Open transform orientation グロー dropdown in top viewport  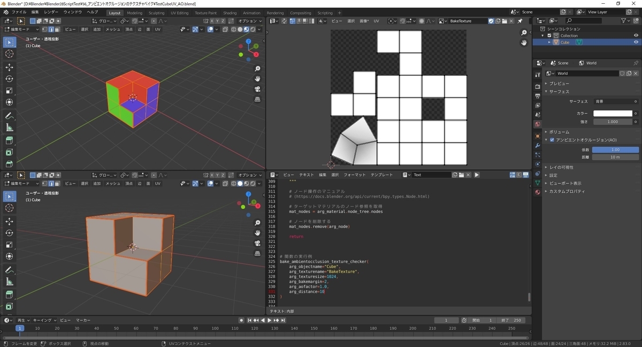(104, 21)
